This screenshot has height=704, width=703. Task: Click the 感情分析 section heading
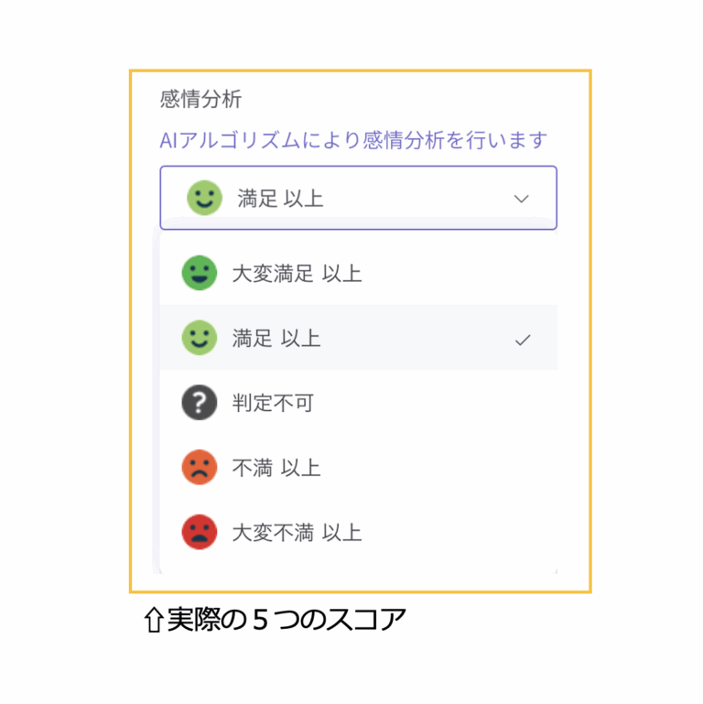[x=200, y=99]
